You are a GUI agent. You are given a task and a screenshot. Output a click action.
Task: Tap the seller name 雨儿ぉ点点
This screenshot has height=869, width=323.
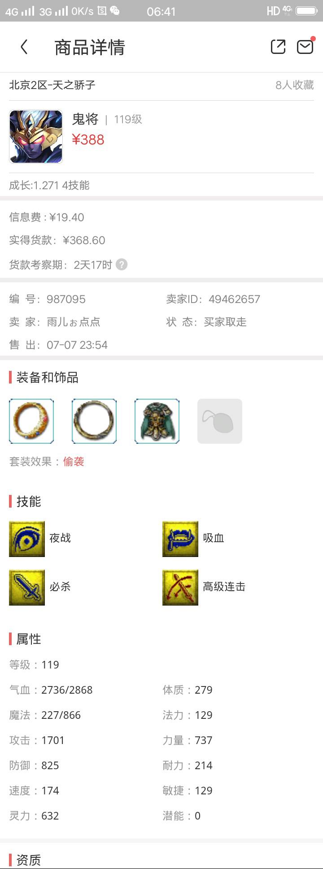74,322
